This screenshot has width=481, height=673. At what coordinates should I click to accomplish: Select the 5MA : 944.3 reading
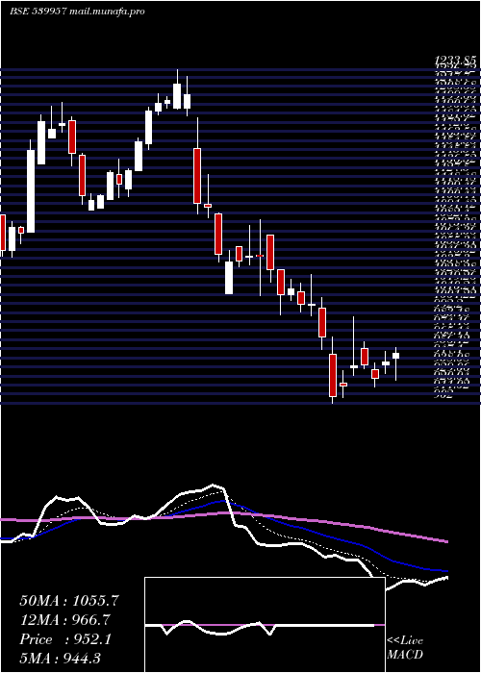coord(60,658)
